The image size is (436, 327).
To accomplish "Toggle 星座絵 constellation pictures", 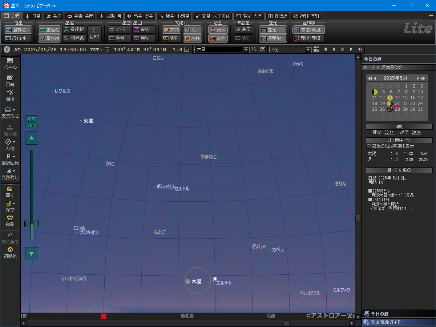I will coord(74,30).
